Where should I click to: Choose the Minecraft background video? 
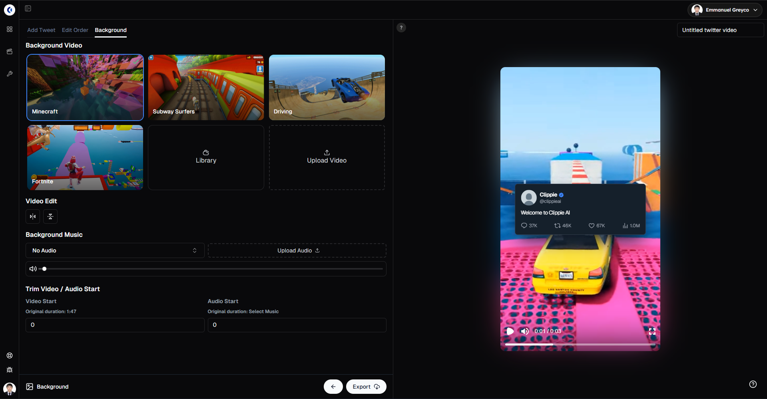pos(85,87)
